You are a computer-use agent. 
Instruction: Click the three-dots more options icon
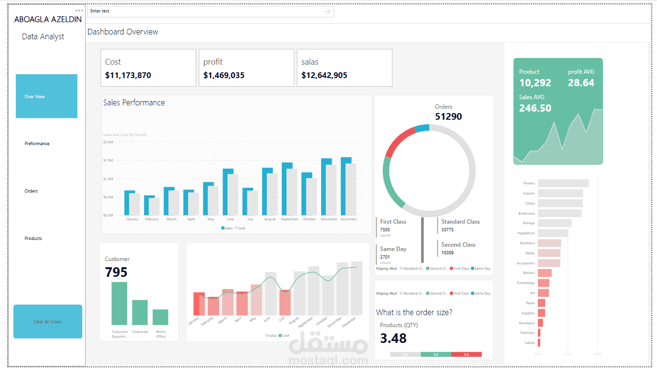tap(79, 11)
